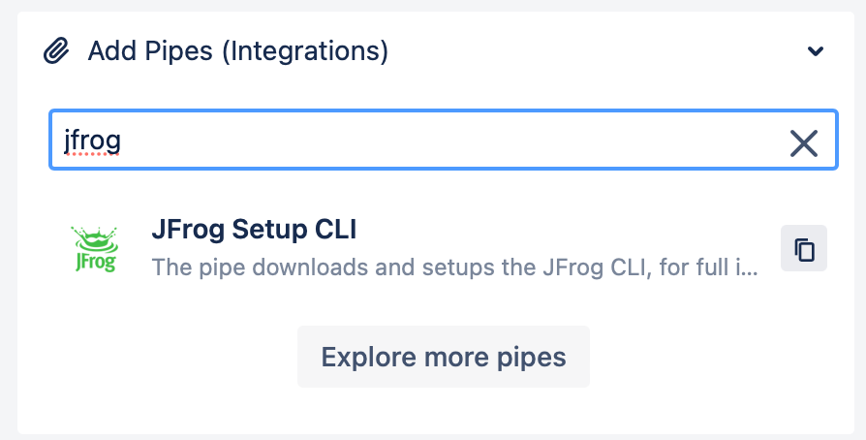The image size is (866, 440).
Task: Place cursor after the word jfrog
Action: coord(121,140)
